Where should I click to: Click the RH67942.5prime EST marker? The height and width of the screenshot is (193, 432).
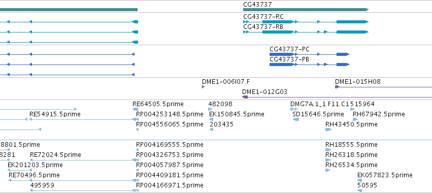355,119
